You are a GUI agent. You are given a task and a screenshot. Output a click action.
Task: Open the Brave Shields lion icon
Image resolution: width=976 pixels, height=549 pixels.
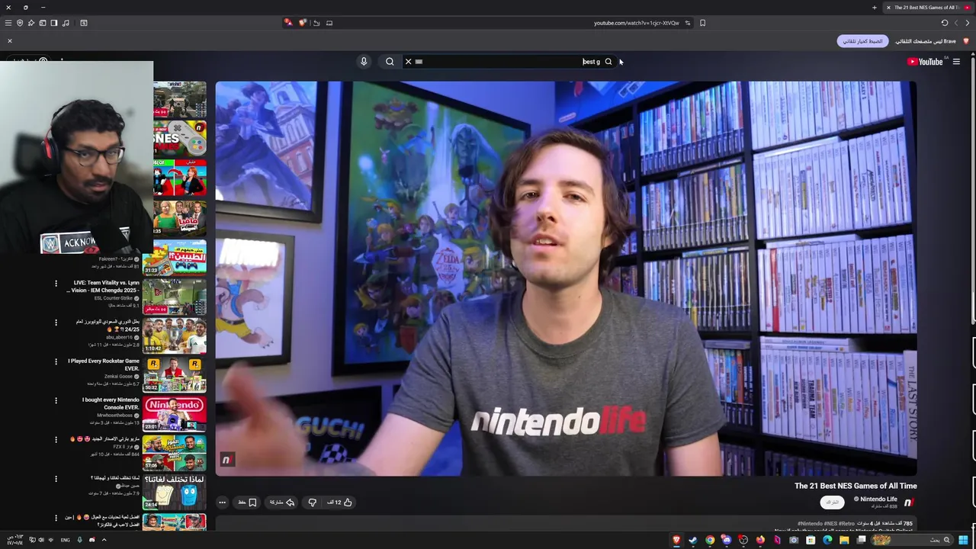click(303, 23)
